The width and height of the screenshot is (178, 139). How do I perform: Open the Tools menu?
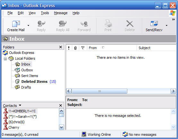tap(45, 13)
